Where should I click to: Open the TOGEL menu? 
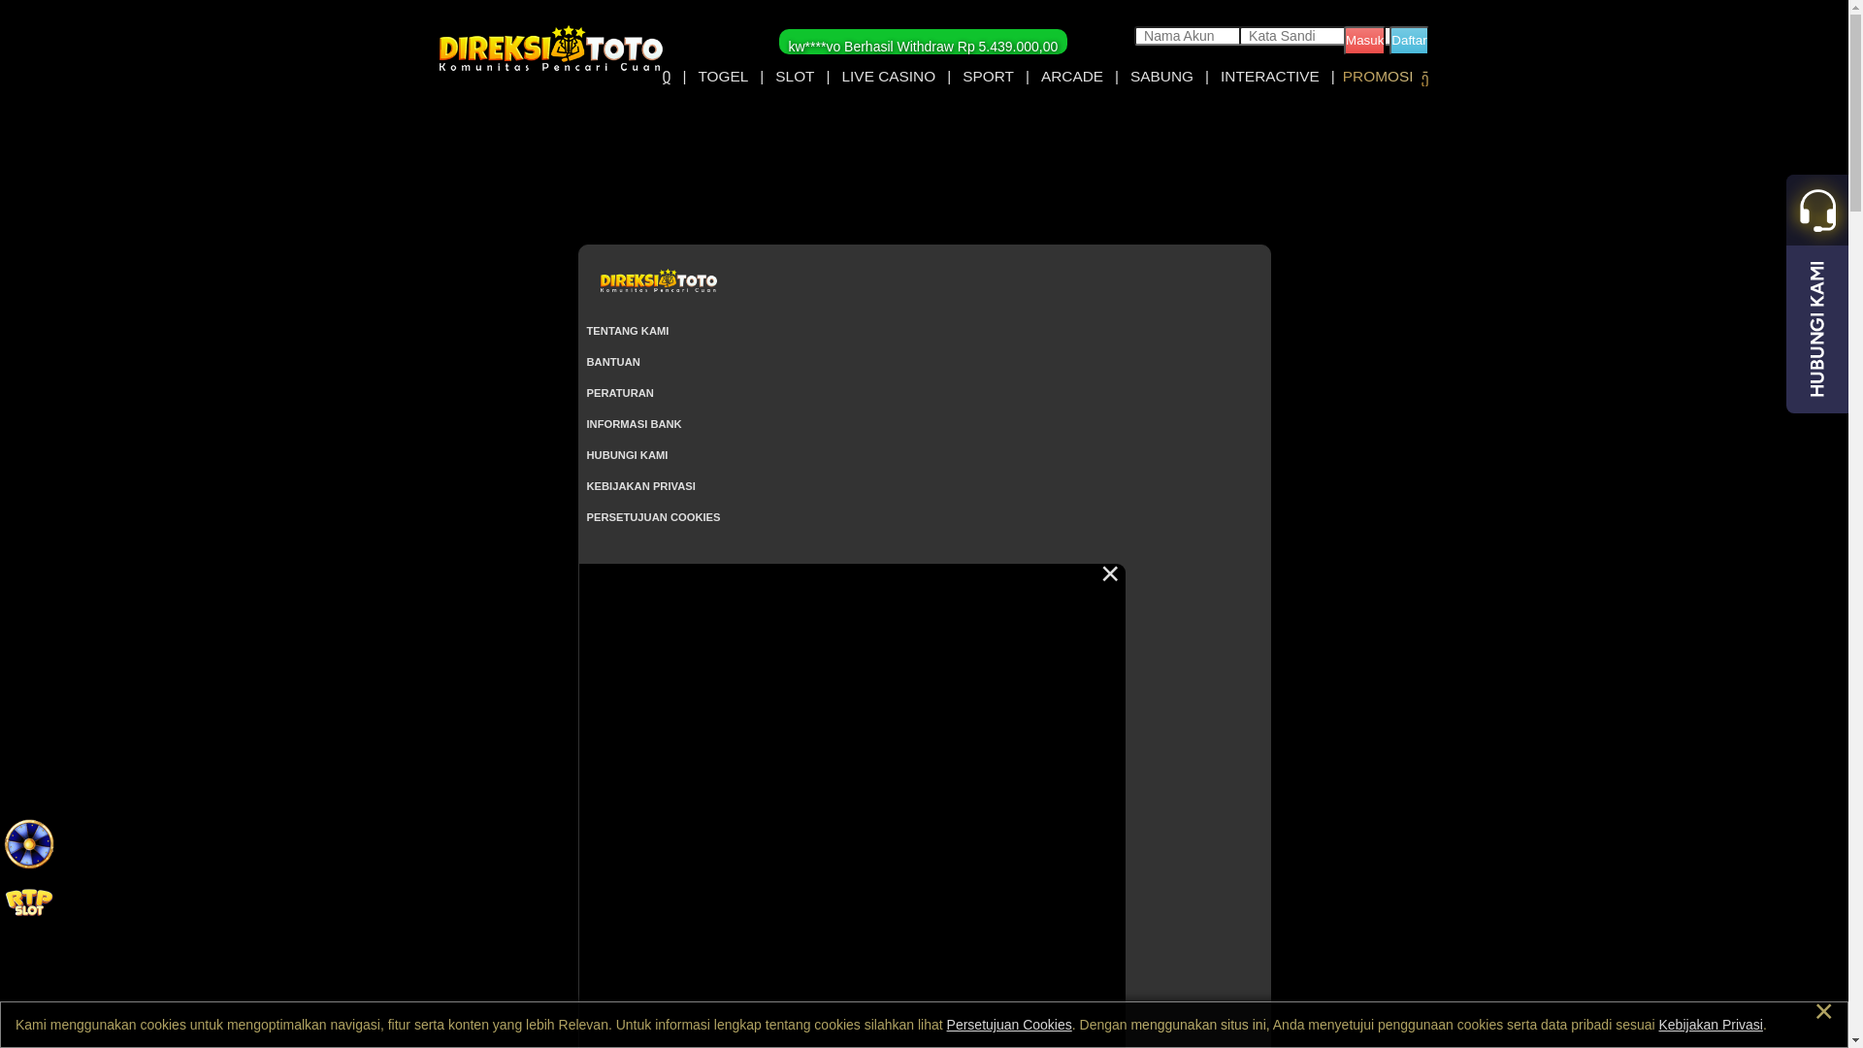pyautogui.click(x=723, y=77)
